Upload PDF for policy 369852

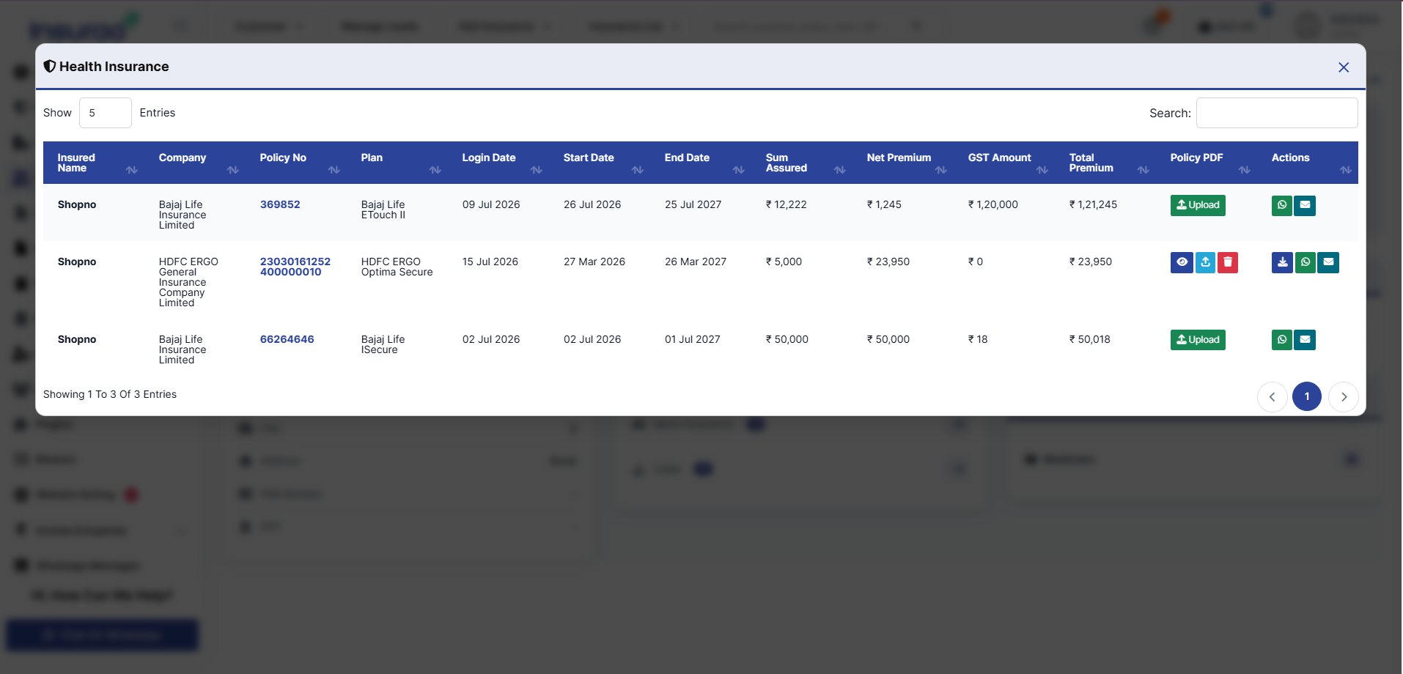point(1198,205)
